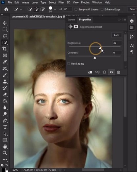Image resolution: width=137 pixels, height=172 pixels.
Task: Select the Path Selection tool
Action: pos(5,134)
